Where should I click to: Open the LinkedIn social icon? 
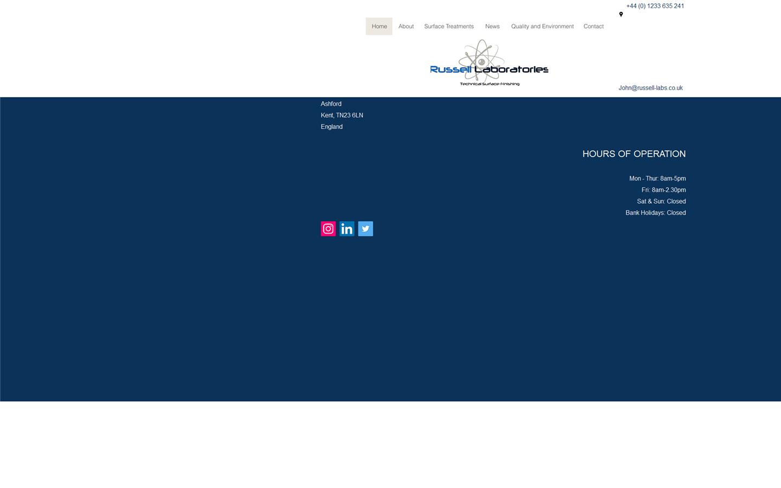[347, 229]
